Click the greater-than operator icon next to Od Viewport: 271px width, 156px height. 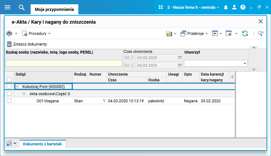(x=132, y=57)
